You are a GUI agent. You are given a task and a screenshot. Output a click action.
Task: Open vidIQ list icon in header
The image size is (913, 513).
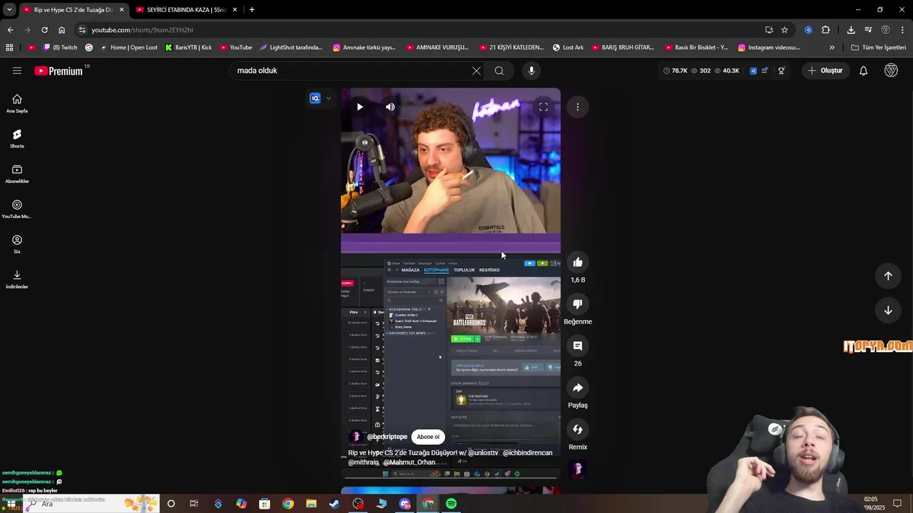pos(765,71)
